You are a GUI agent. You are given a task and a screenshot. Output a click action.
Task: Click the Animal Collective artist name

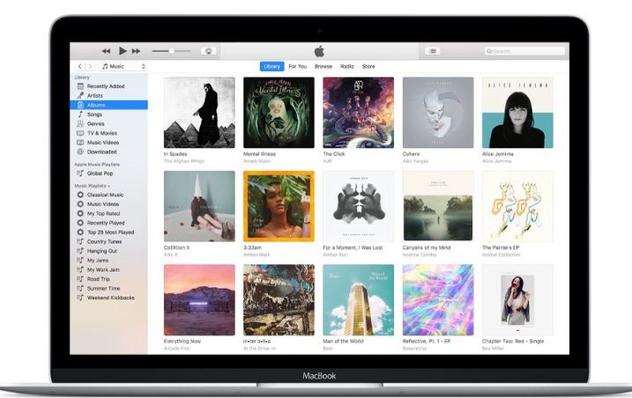pyautogui.click(x=501, y=254)
